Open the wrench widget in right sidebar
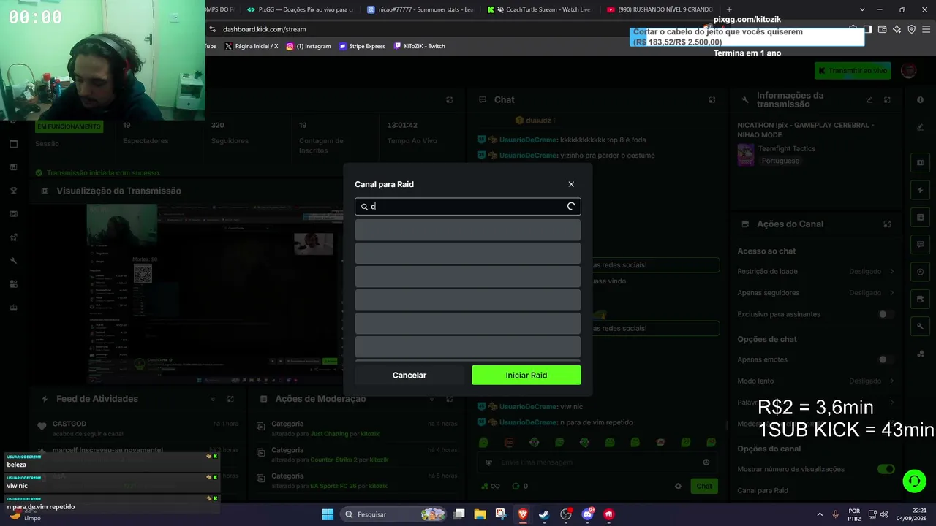Image resolution: width=936 pixels, height=526 pixels. click(x=921, y=326)
